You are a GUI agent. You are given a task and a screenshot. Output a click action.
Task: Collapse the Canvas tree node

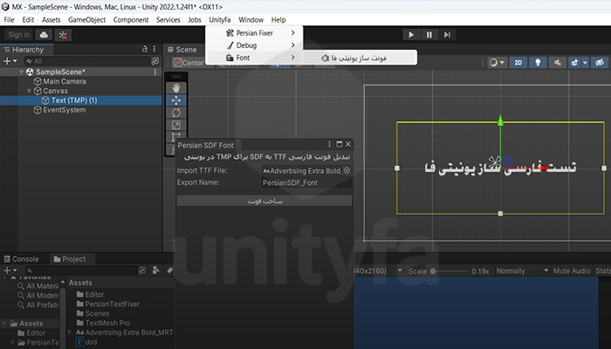pyautogui.click(x=29, y=91)
